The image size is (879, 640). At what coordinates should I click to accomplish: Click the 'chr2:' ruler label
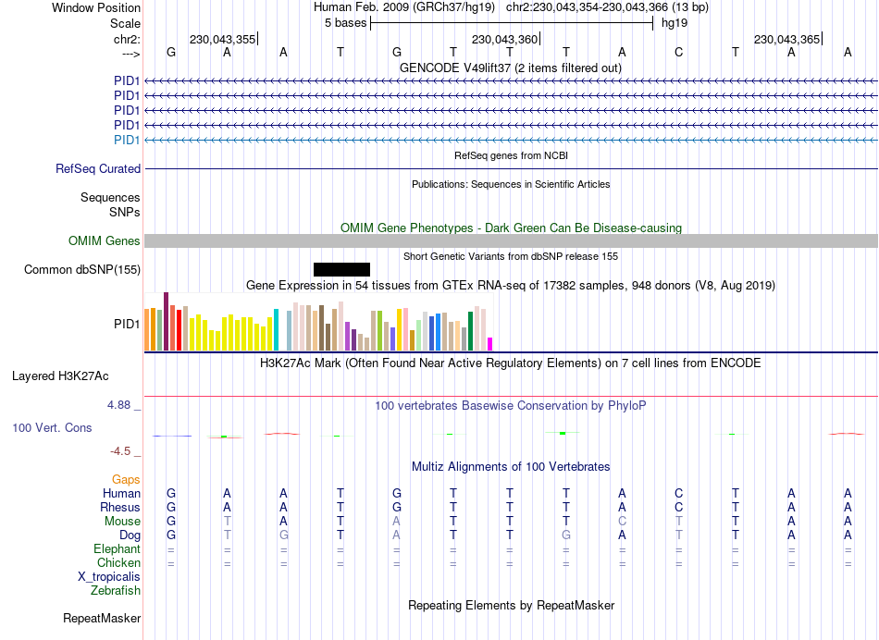127,39
